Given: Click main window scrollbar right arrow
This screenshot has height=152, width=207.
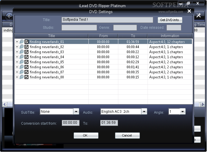Looking at the screenshot, I should point(203,104).
